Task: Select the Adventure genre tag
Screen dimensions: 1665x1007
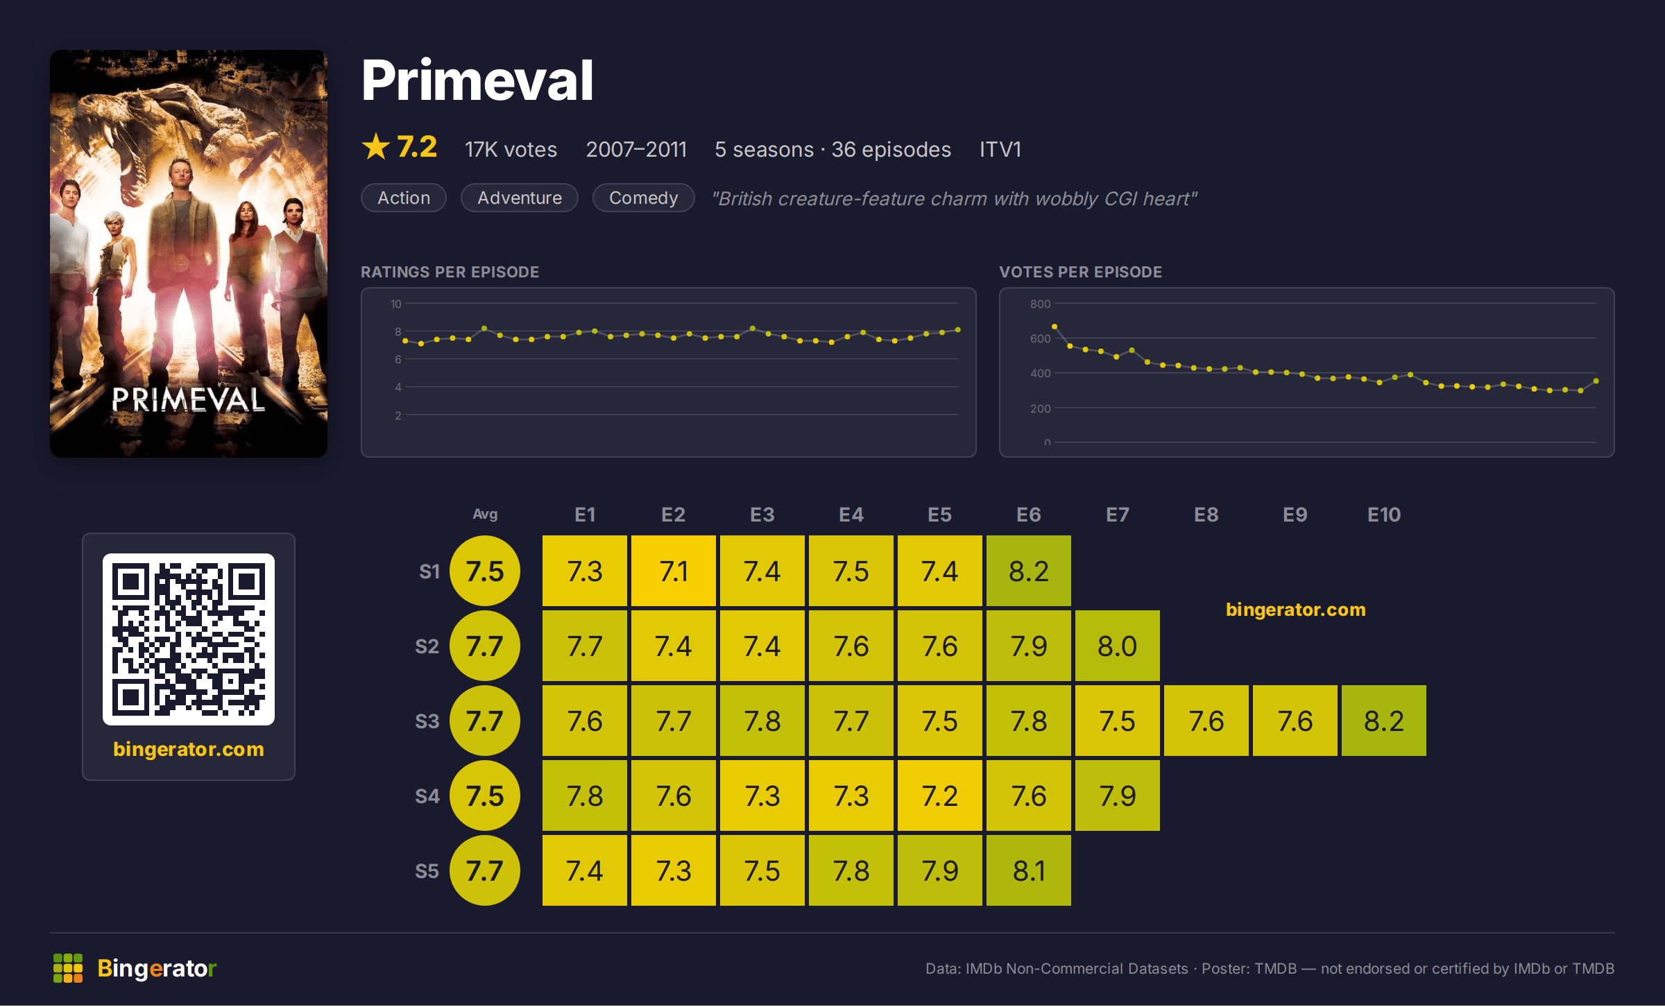Action: click(x=520, y=198)
